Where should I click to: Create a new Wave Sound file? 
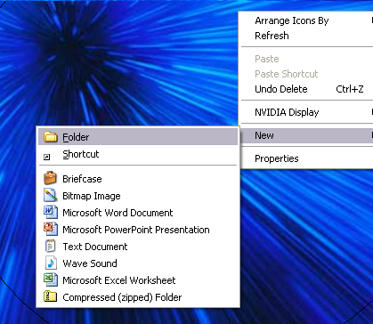point(138,263)
